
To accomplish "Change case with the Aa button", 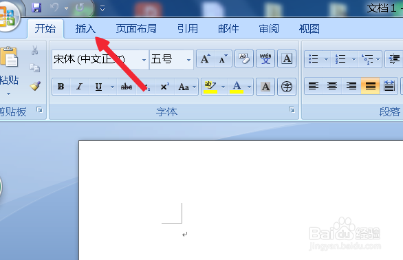I will (x=186, y=87).
